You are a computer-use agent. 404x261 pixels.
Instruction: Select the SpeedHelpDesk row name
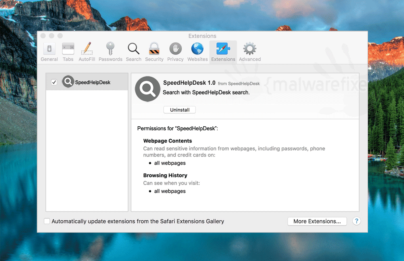coord(93,82)
